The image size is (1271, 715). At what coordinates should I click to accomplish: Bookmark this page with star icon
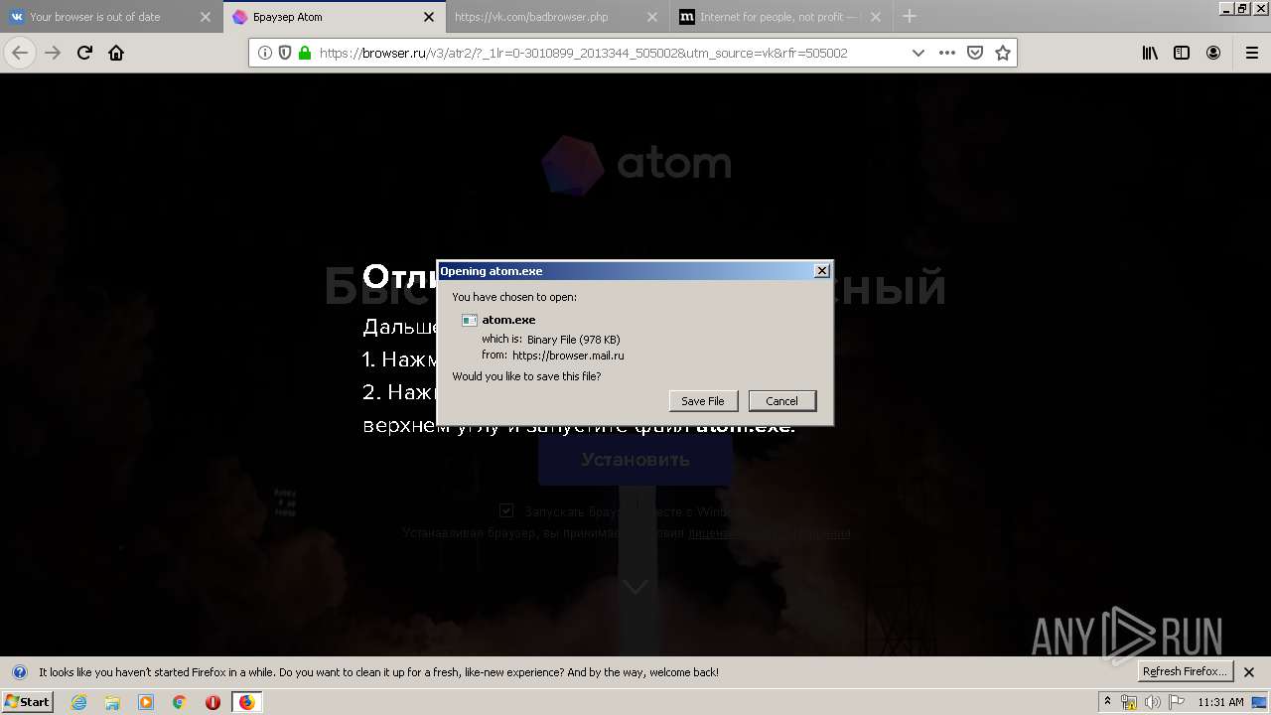pyautogui.click(x=1003, y=53)
